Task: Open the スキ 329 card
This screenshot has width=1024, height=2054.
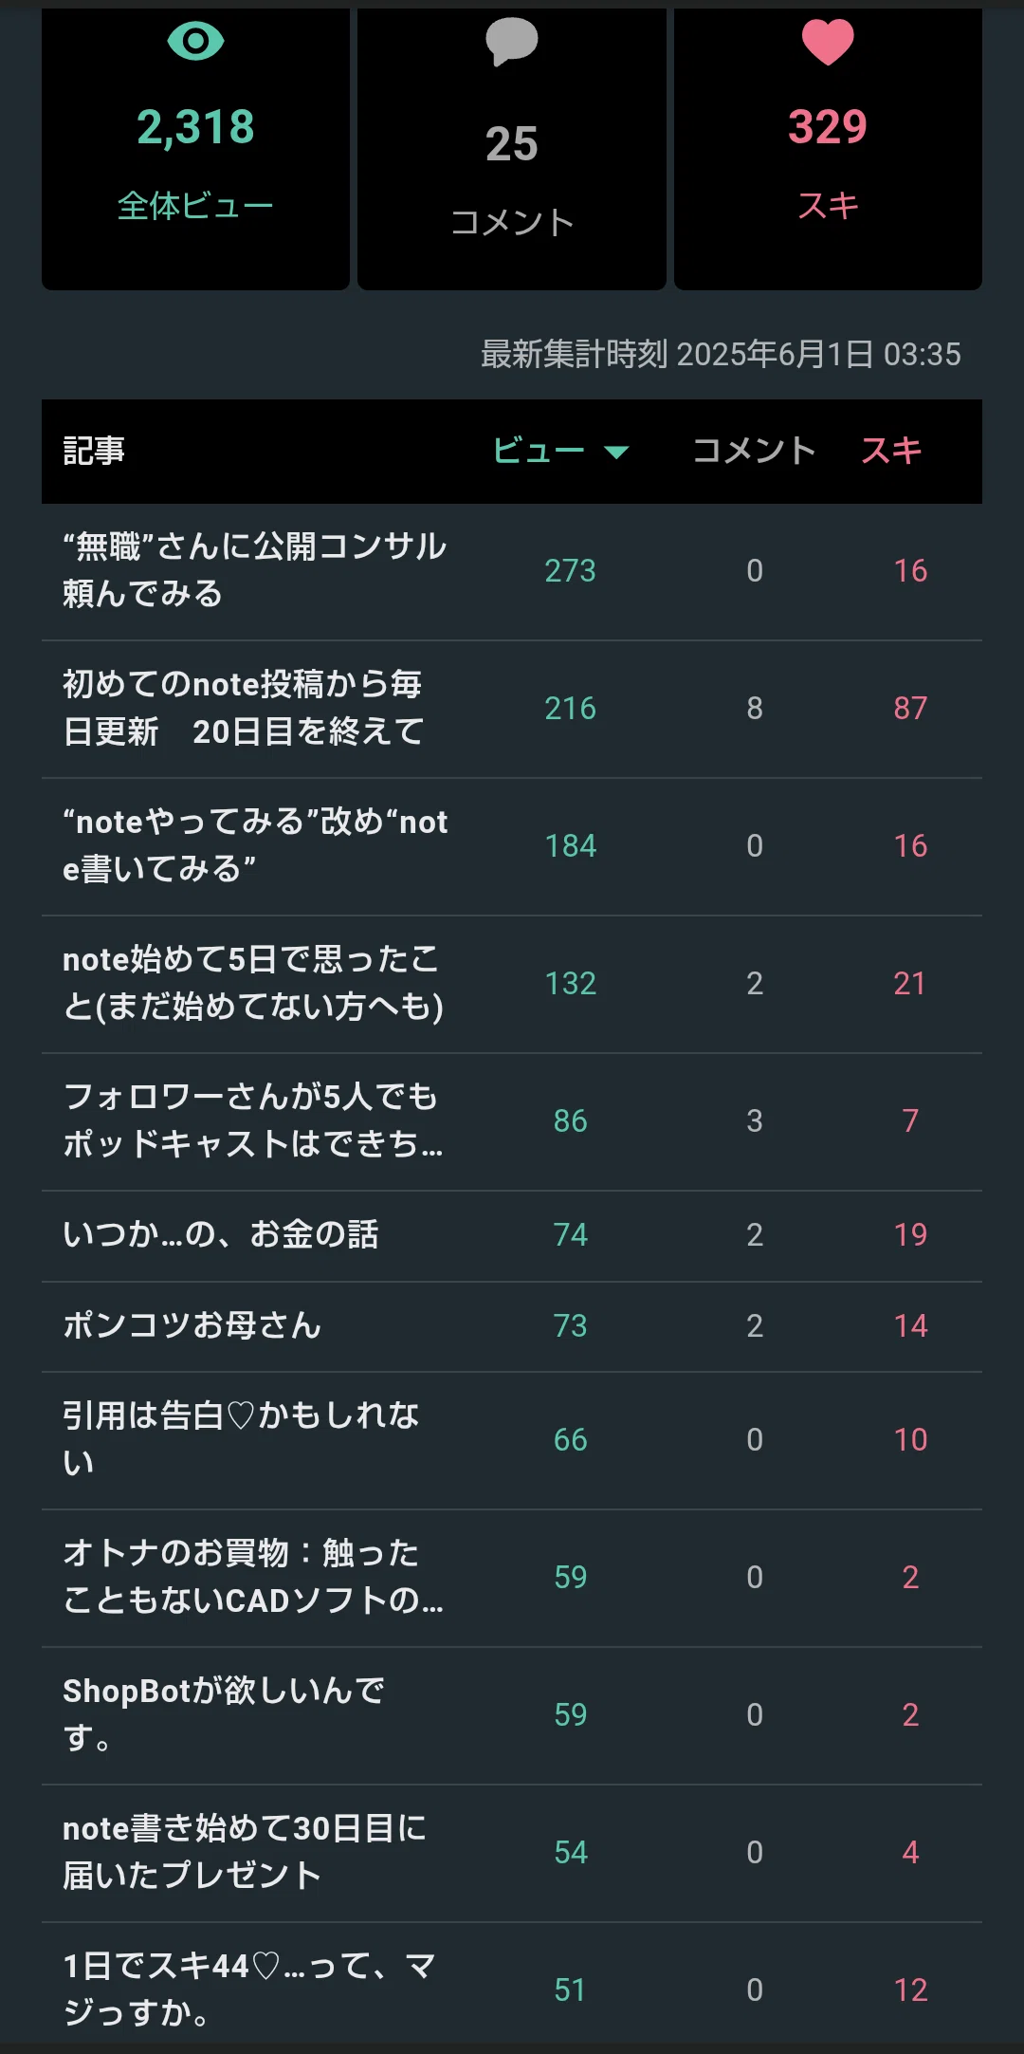Action: coord(828,148)
